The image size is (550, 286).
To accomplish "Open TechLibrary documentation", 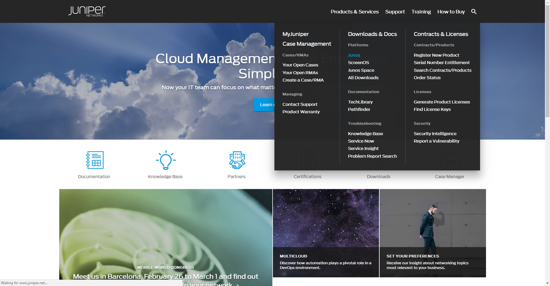I will [361, 102].
